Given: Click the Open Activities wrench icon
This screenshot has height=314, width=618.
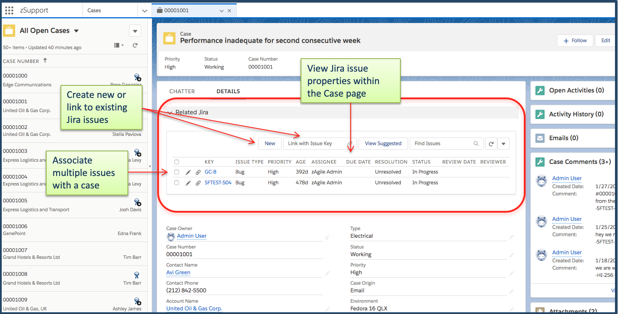Looking at the screenshot, I should [540, 91].
